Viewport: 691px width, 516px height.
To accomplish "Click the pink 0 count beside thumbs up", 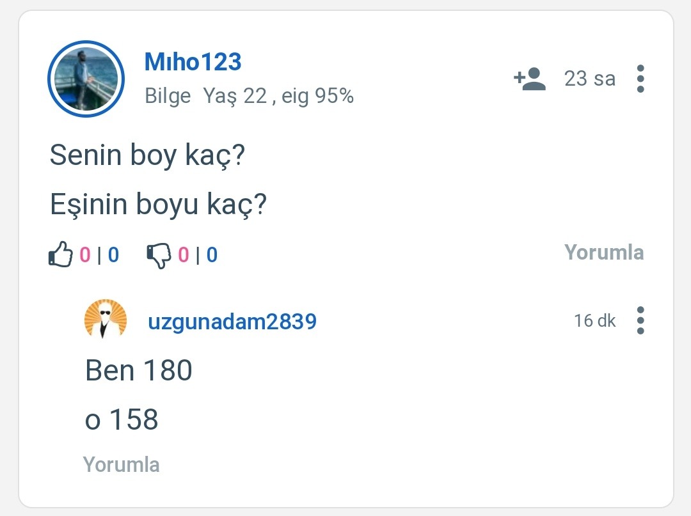I will (85, 255).
